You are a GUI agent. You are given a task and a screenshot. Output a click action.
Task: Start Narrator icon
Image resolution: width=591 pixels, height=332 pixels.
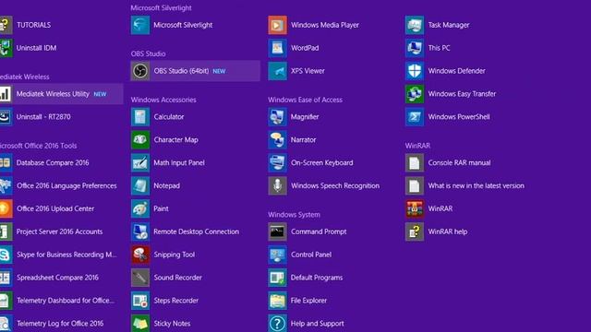click(277, 139)
